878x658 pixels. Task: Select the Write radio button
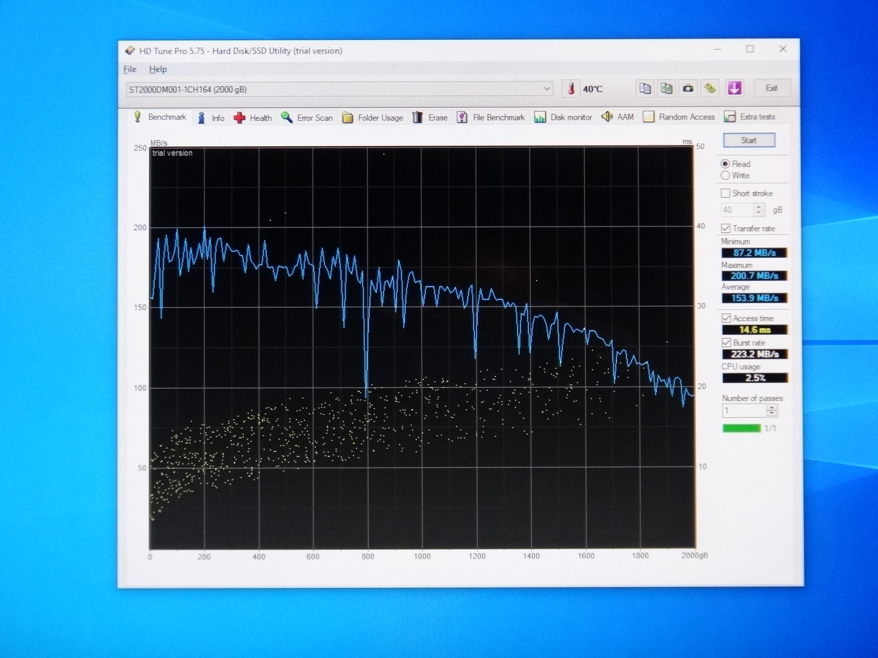725,175
